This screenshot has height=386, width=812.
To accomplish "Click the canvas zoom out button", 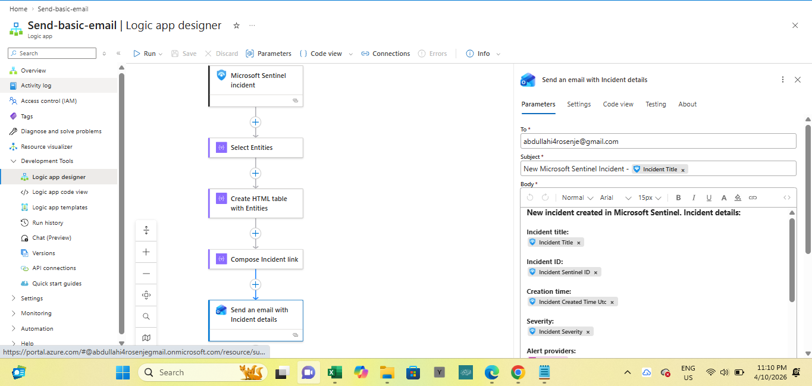I will pos(146,274).
